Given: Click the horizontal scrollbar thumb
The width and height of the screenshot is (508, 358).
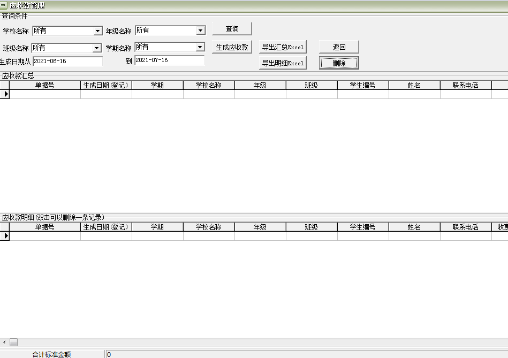Looking at the screenshot, I should pos(13,342).
